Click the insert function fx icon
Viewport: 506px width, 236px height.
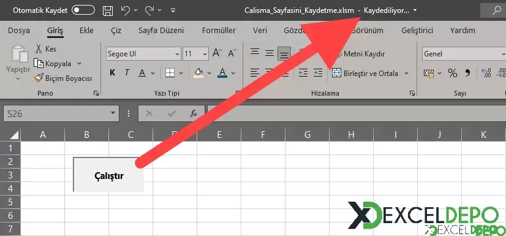193,113
